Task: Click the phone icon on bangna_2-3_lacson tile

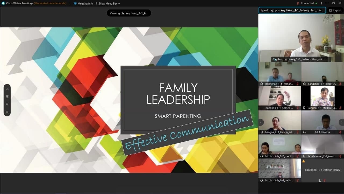Action: tap(262, 132)
